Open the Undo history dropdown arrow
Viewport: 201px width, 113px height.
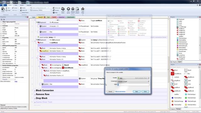[18, 8]
